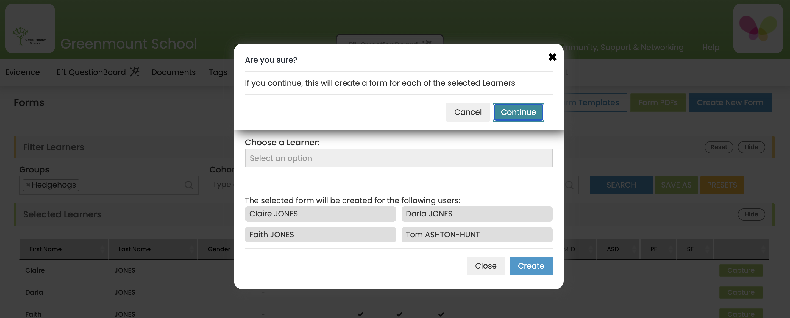Click the search magnifier beside the SEARCH button
Viewport: 790px width, 318px height.
(569, 185)
